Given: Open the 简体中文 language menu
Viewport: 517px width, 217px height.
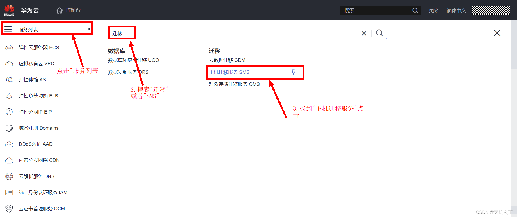Looking at the screenshot, I should point(456,10).
